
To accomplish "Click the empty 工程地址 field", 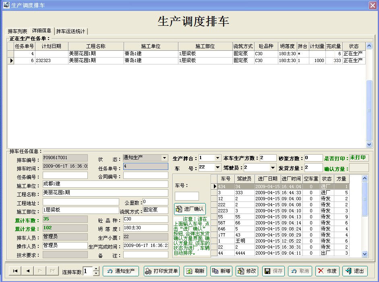I will [81, 202].
